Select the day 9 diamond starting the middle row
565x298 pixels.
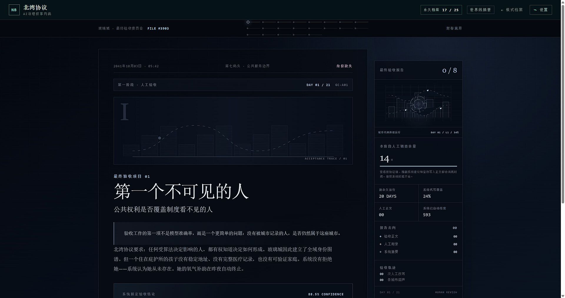pos(247,28)
